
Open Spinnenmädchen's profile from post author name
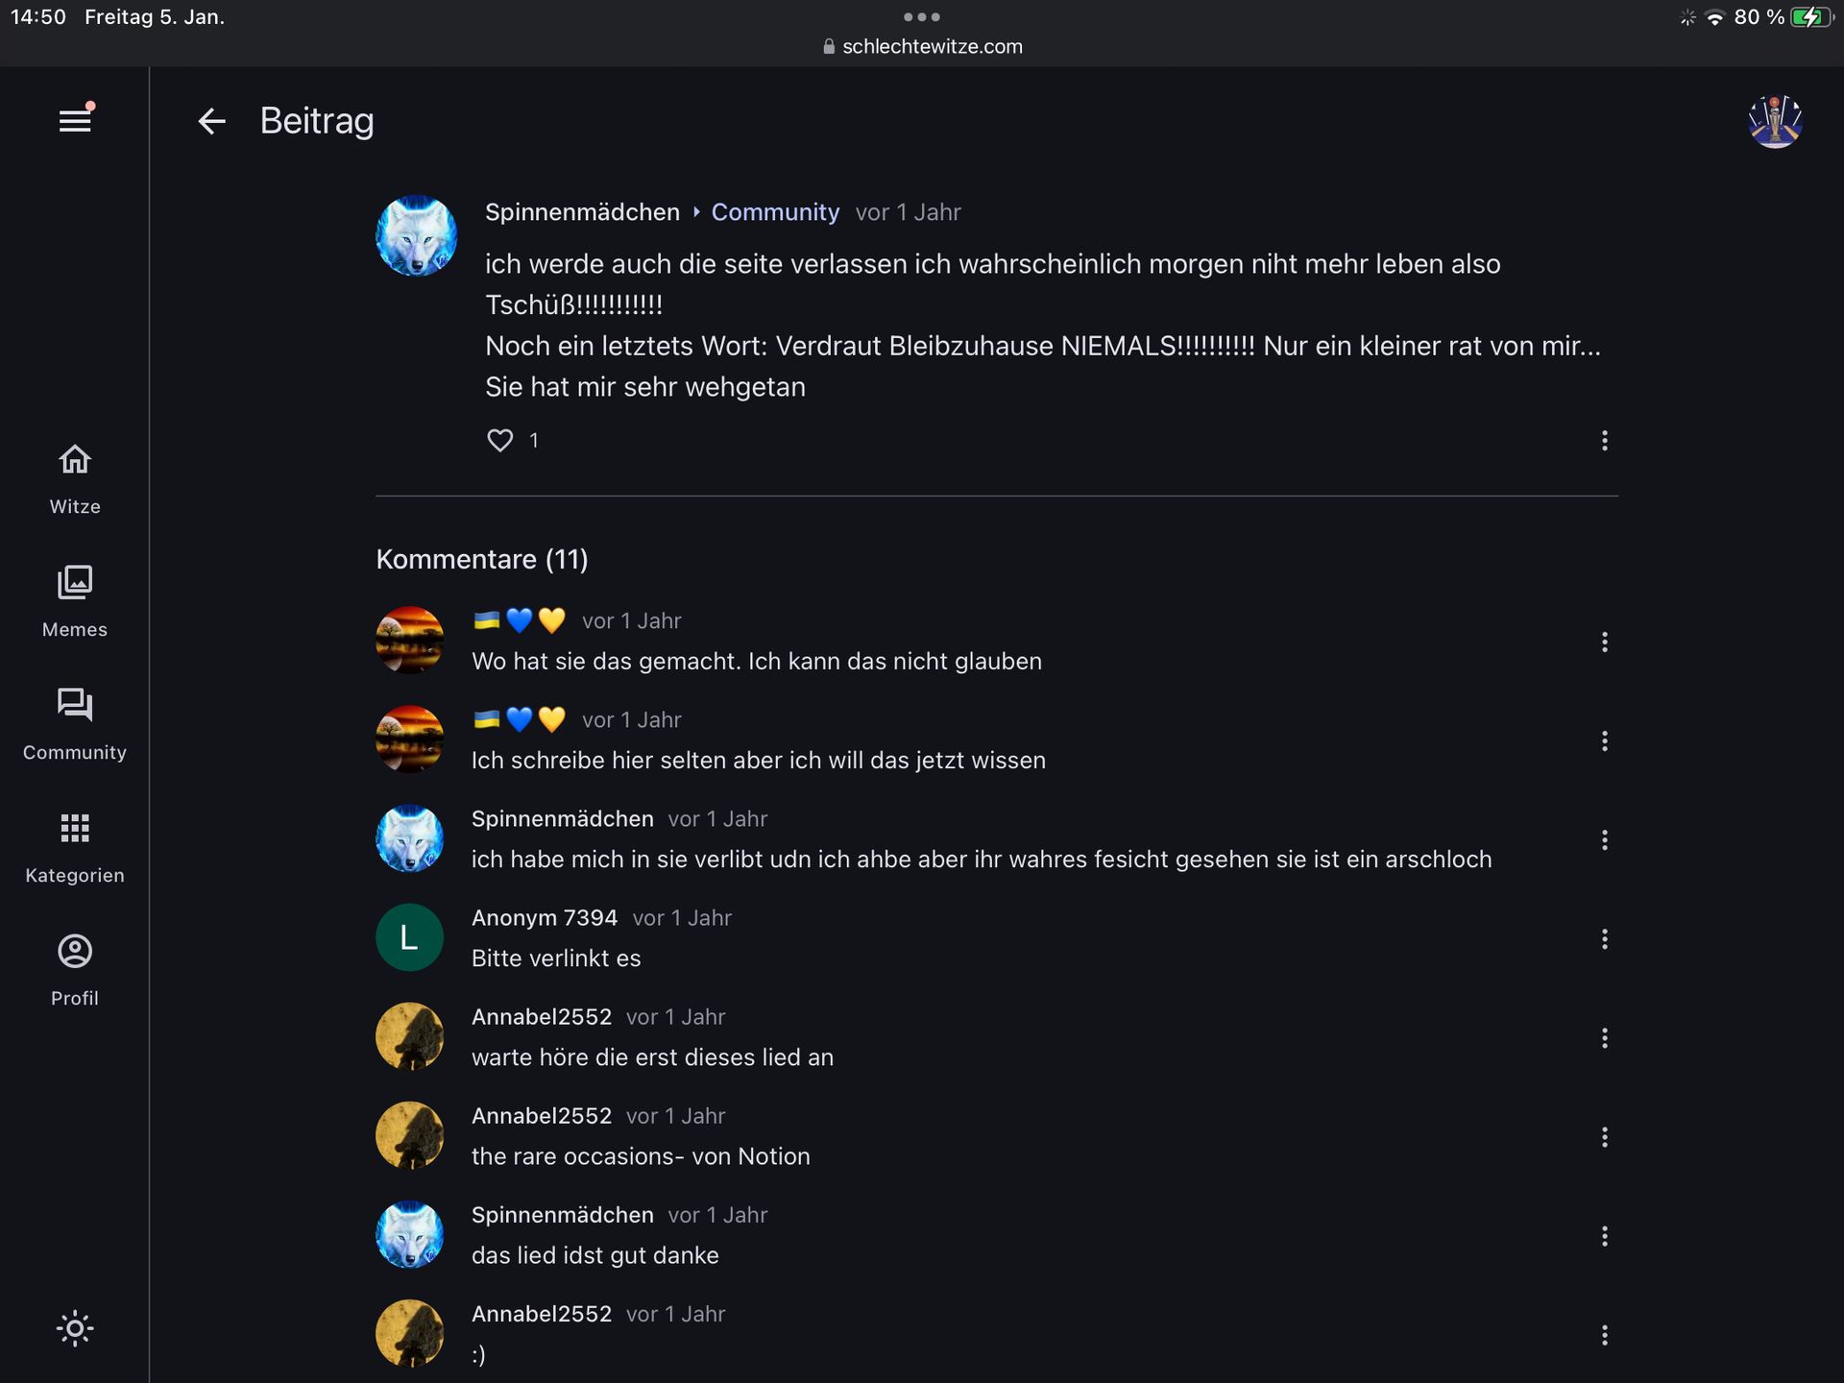(582, 212)
